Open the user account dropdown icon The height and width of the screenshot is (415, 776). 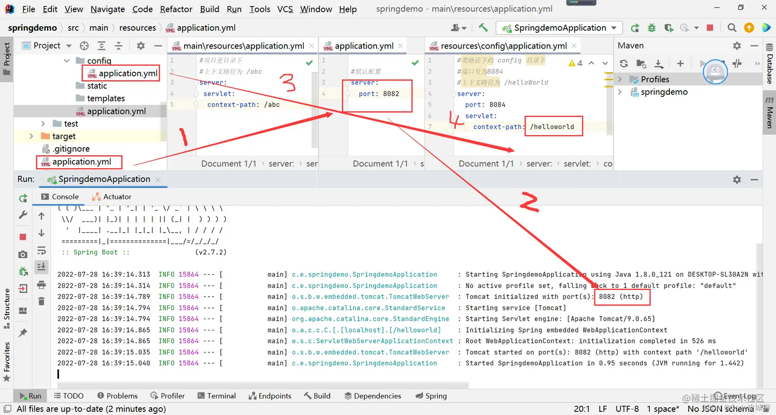coord(458,28)
